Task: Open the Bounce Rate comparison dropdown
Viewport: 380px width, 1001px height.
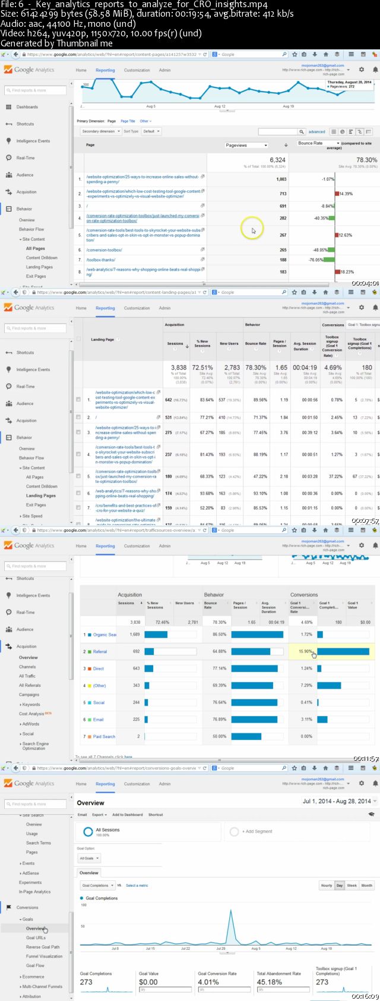Action: point(318,143)
